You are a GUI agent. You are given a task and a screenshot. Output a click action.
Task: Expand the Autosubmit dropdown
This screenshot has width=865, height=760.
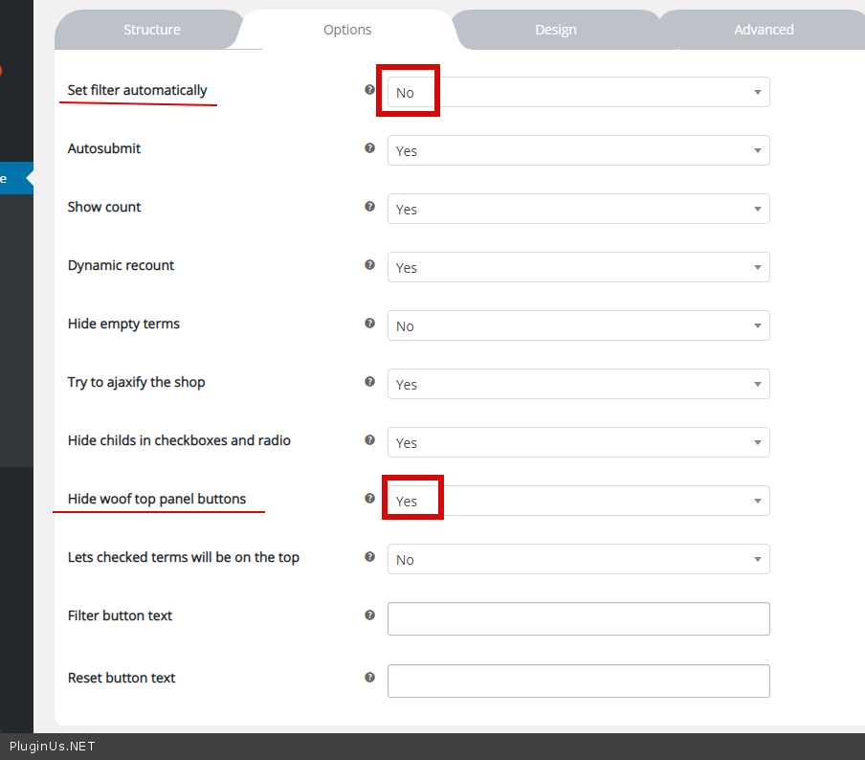(x=578, y=150)
